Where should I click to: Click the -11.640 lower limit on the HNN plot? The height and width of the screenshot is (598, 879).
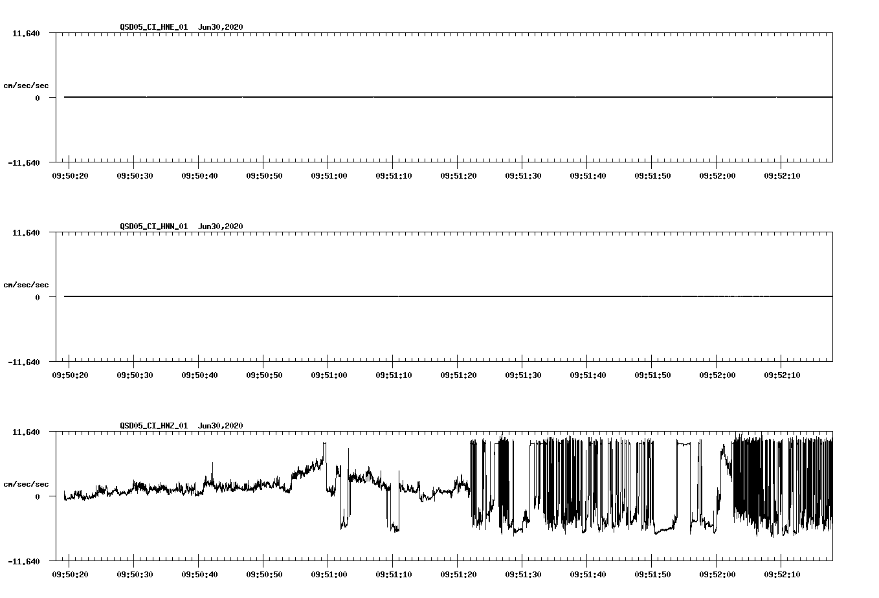coord(24,362)
